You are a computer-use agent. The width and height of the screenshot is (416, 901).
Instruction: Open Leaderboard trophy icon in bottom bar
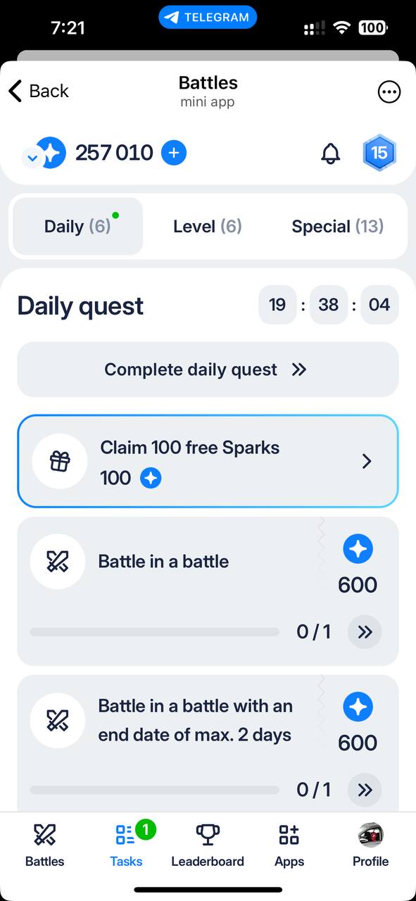(208, 835)
